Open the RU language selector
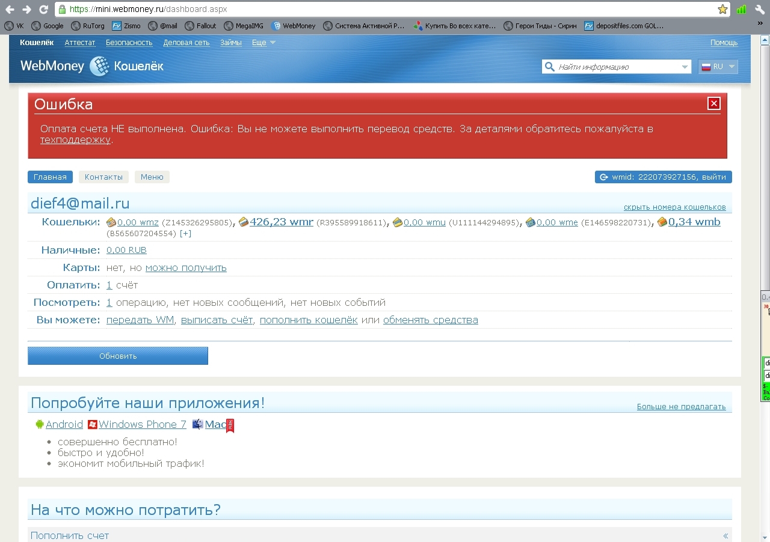Image resolution: width=770 pixels, height=542 pixels. (x=718, y=67)
